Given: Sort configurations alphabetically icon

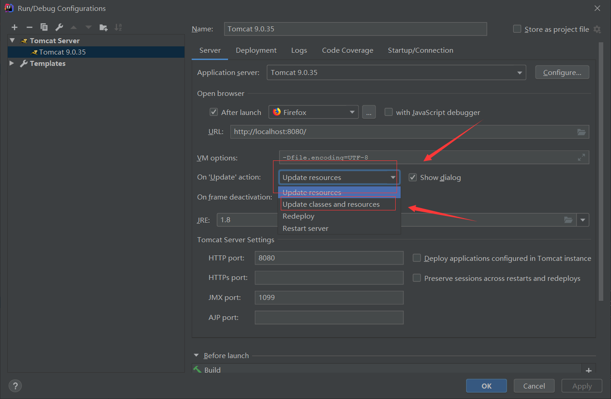Looking at the screenshot, I should pyautogui.click(x=118, y=27).
